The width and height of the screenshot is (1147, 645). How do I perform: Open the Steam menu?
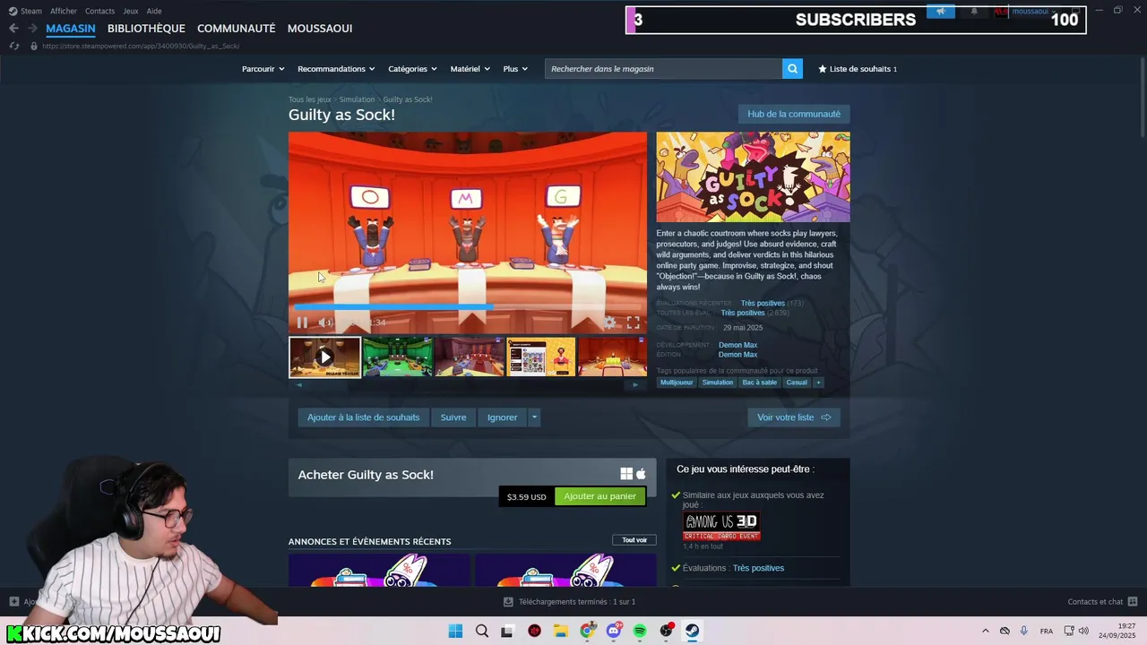pos(25,11)
